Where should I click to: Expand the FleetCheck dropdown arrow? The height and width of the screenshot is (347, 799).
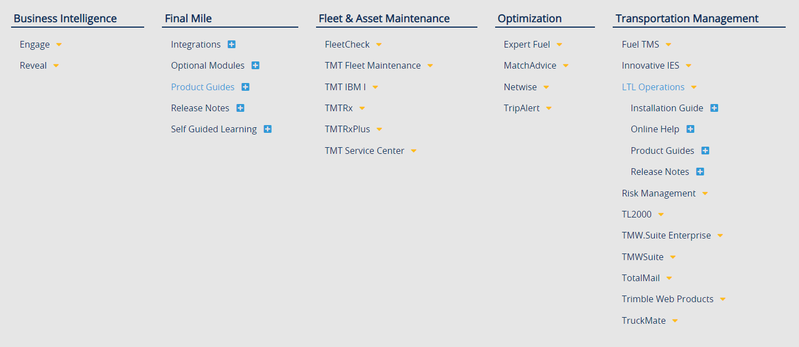tap(379, 45)
